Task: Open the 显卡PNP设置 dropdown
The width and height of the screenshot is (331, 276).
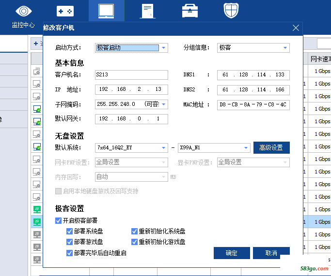Action: 253,162
